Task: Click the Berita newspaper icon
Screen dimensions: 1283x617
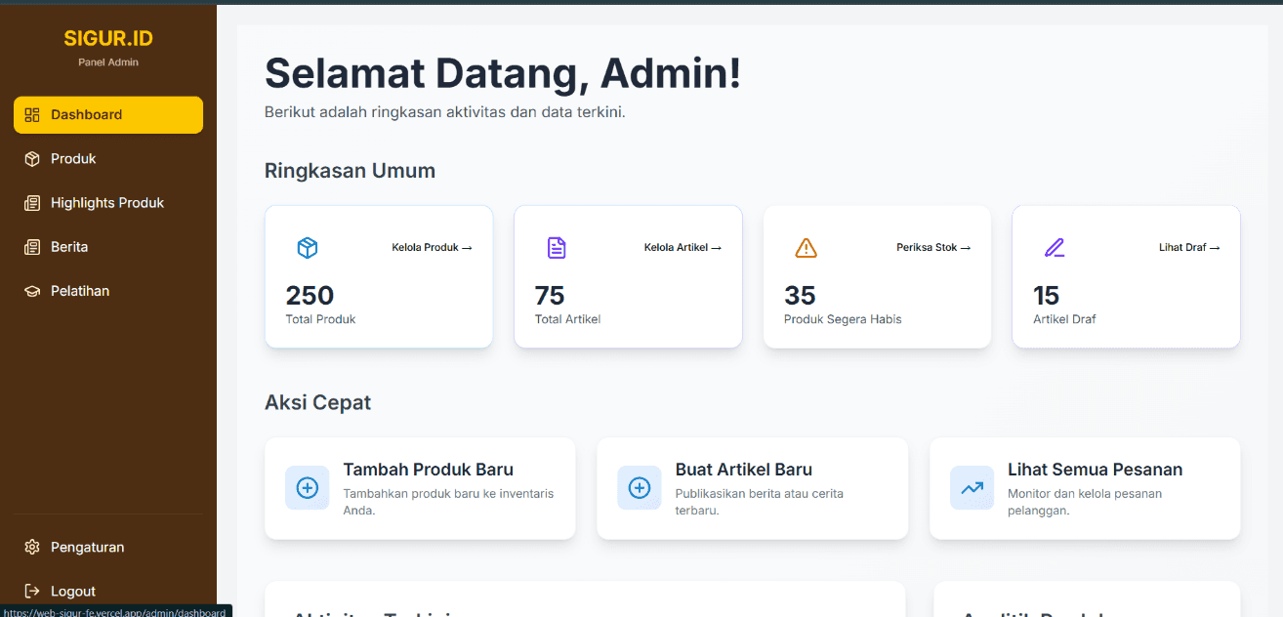Action: click(32, 247)
